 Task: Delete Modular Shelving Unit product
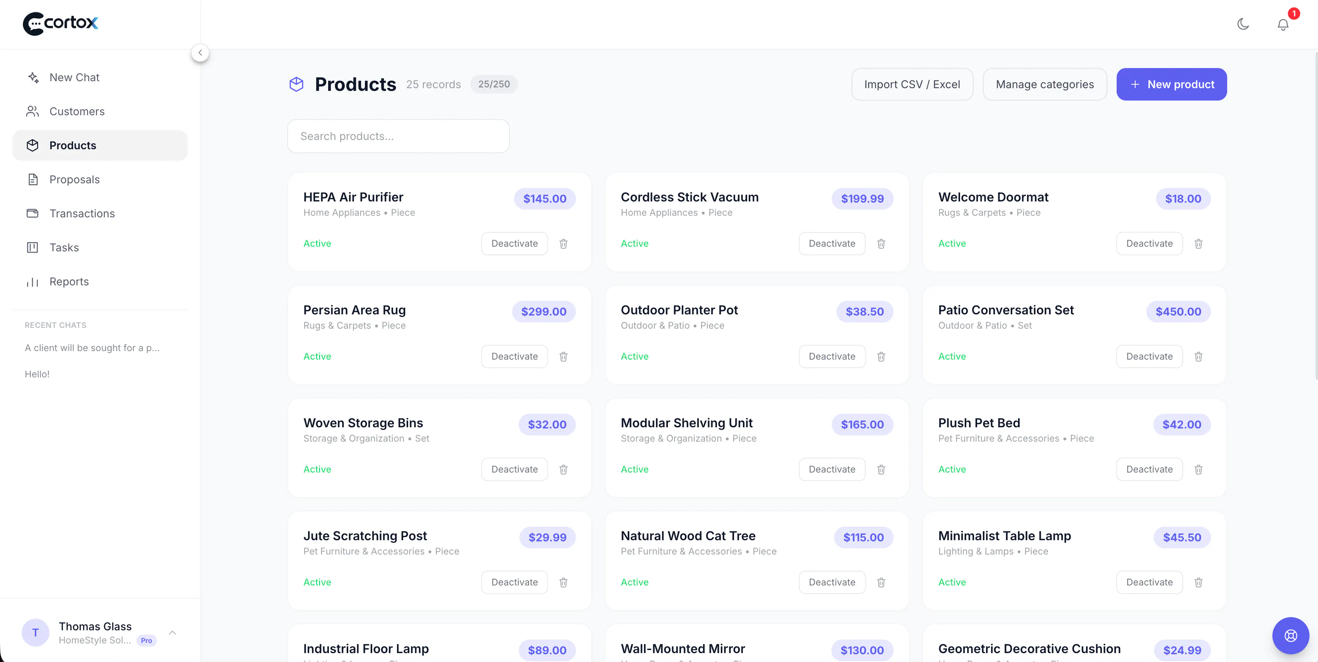point(881,469)
